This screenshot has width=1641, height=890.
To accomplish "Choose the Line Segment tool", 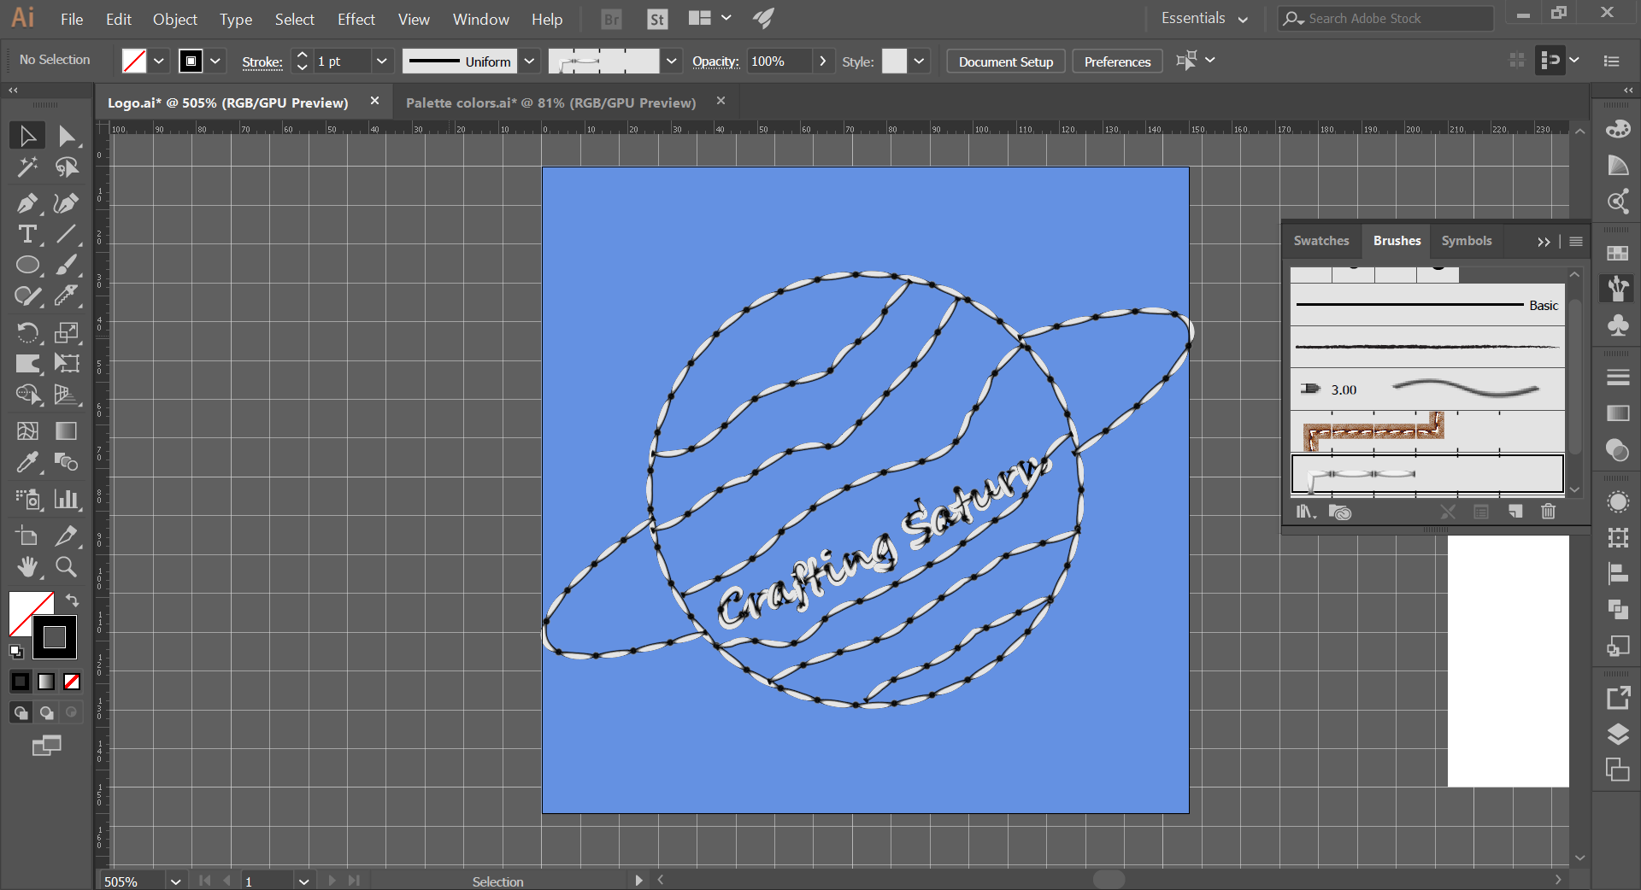I will coord(67,234).
